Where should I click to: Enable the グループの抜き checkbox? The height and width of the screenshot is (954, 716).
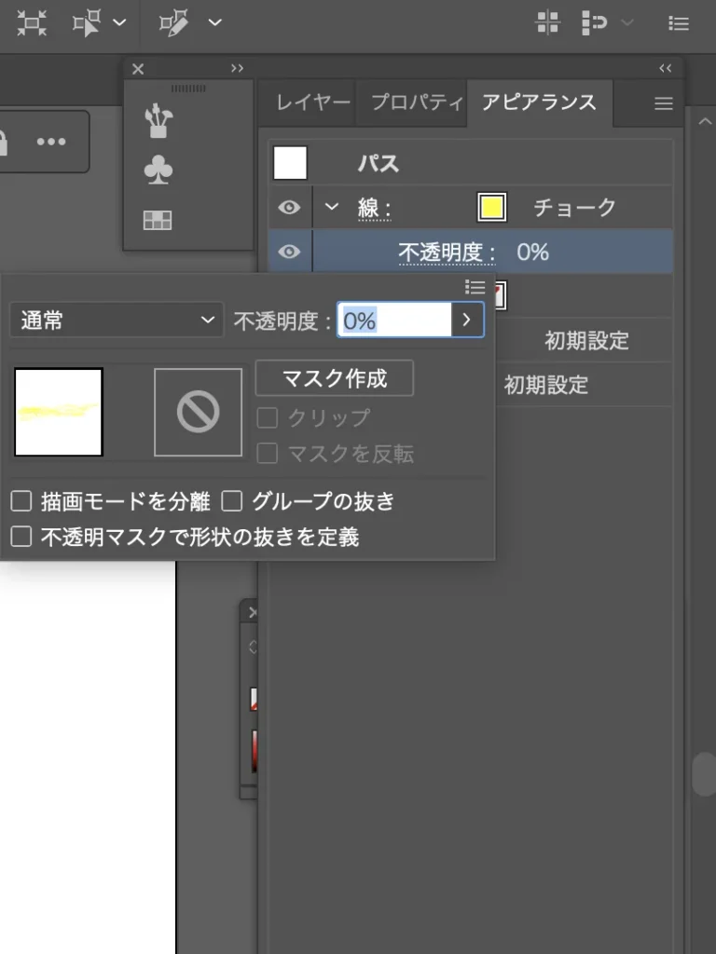tap(233, 502)
